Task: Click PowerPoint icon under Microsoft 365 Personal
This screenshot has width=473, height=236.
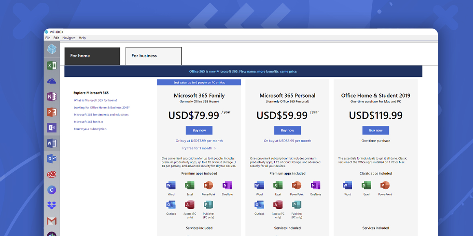Action: [x=296, y=185]
